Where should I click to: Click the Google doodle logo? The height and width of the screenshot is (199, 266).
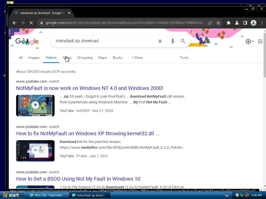27,41
